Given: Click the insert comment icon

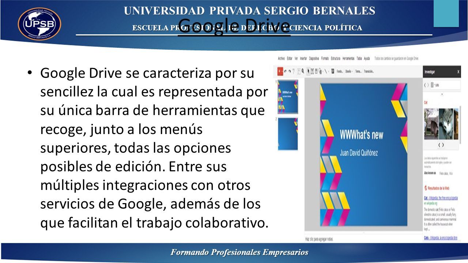Looking at the screenshot, I should (333, 71).
